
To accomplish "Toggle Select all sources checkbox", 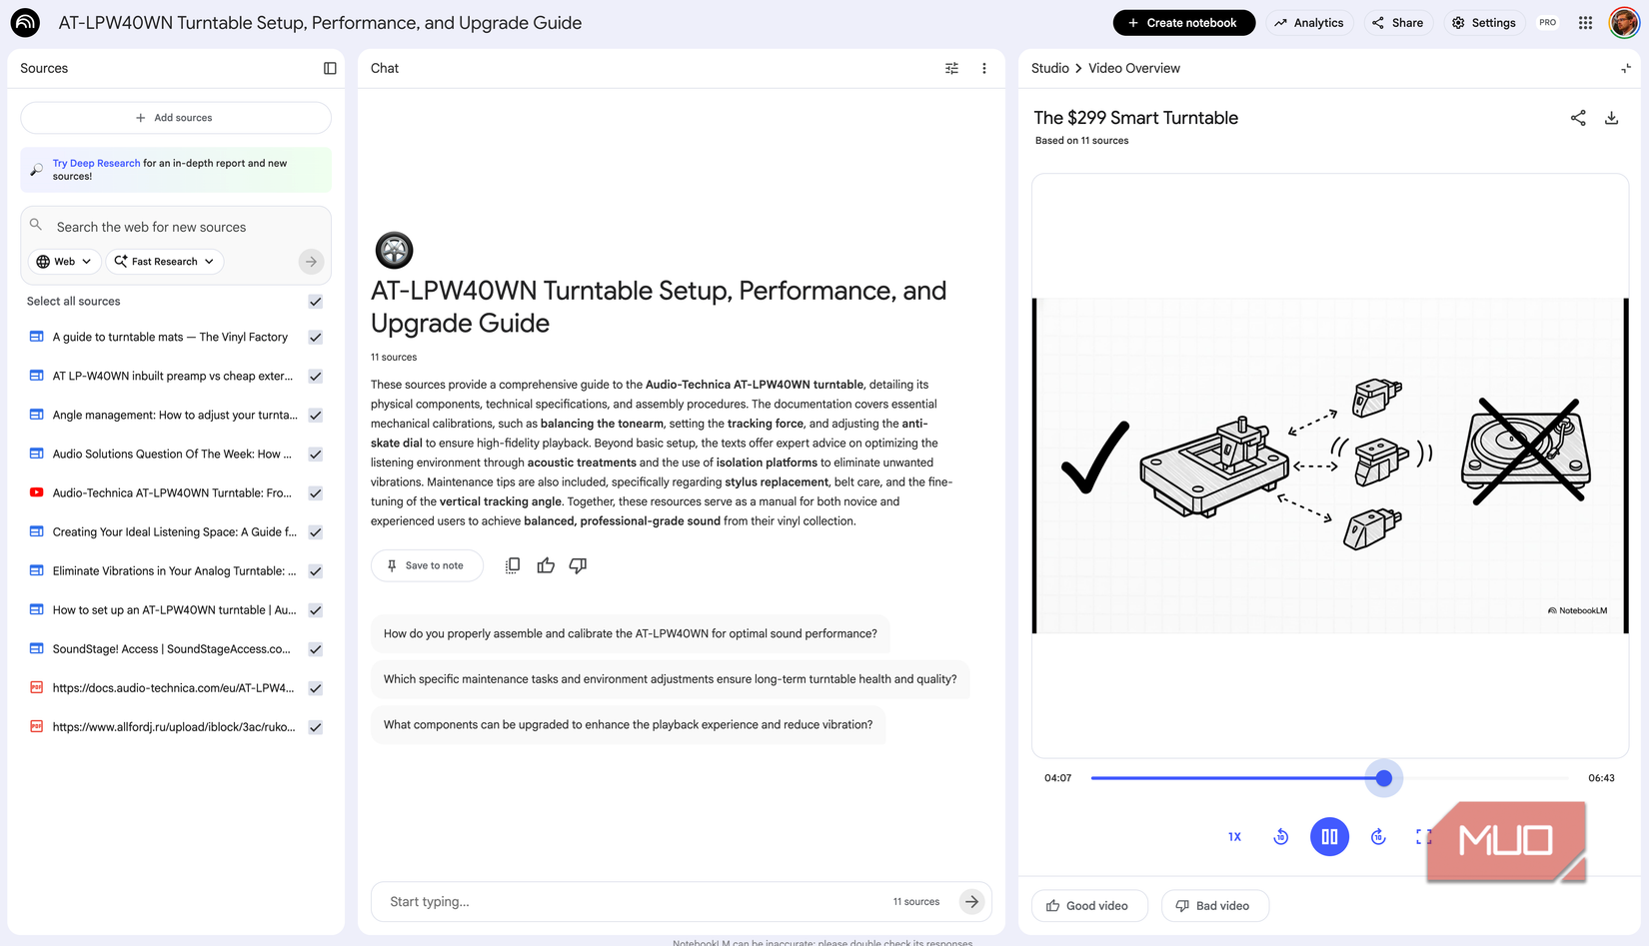I will click(316, 302).
